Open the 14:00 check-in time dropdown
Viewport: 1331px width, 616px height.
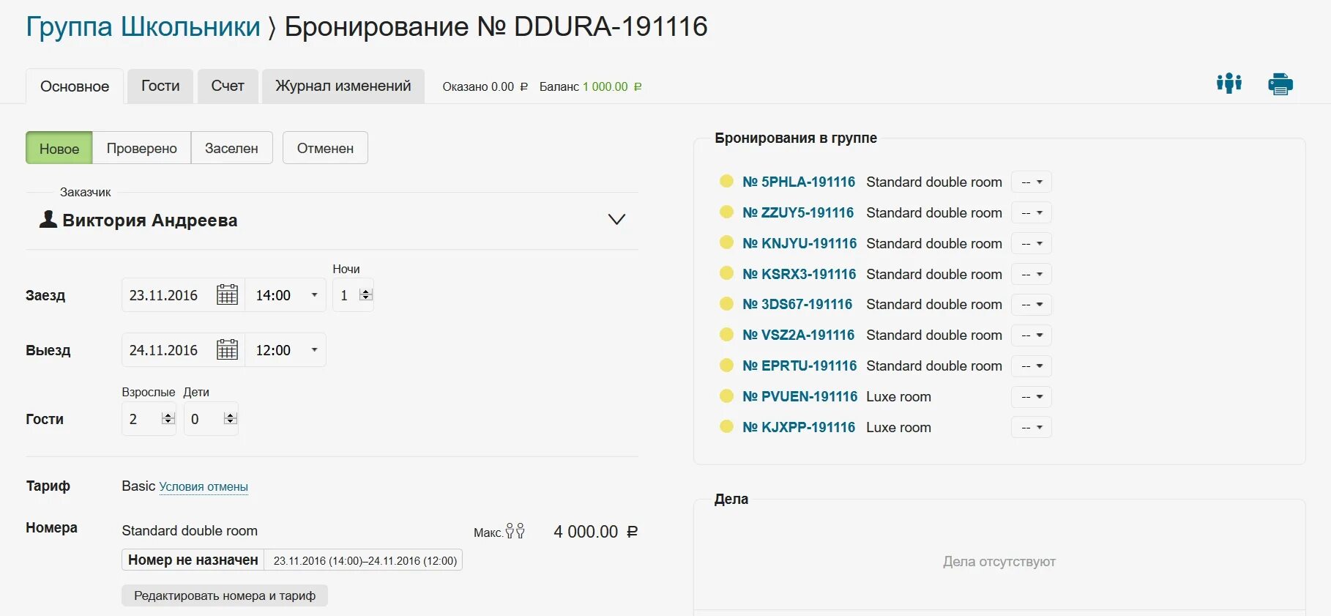(286, 295)
